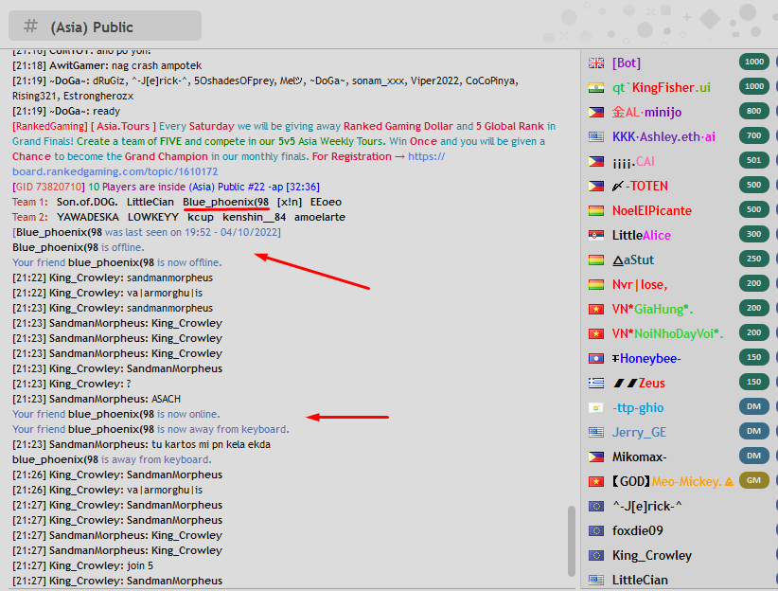The image size is (778, 591).
Task: Select user Mikomax- in list
Action: click(639, 457)
